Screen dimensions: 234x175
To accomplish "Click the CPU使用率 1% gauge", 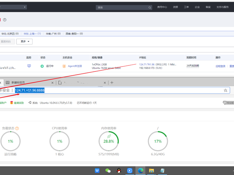I will (x=59, y=141).
